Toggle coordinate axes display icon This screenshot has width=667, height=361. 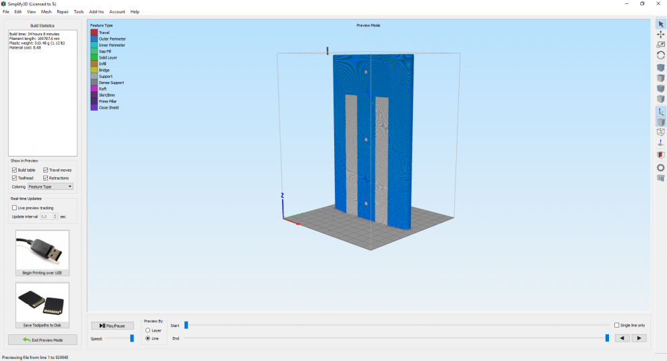(x=660, y=112)
